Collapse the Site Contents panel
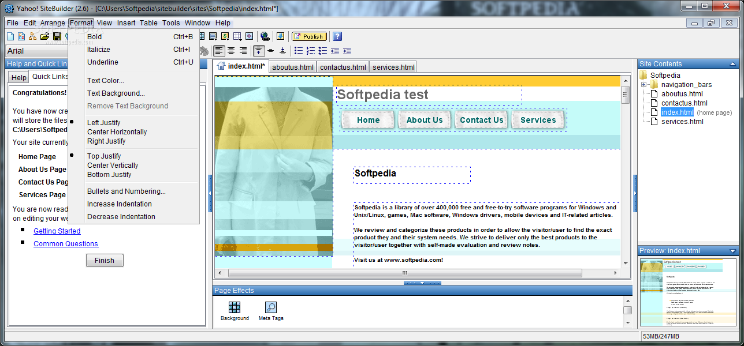 pos(733,64)
